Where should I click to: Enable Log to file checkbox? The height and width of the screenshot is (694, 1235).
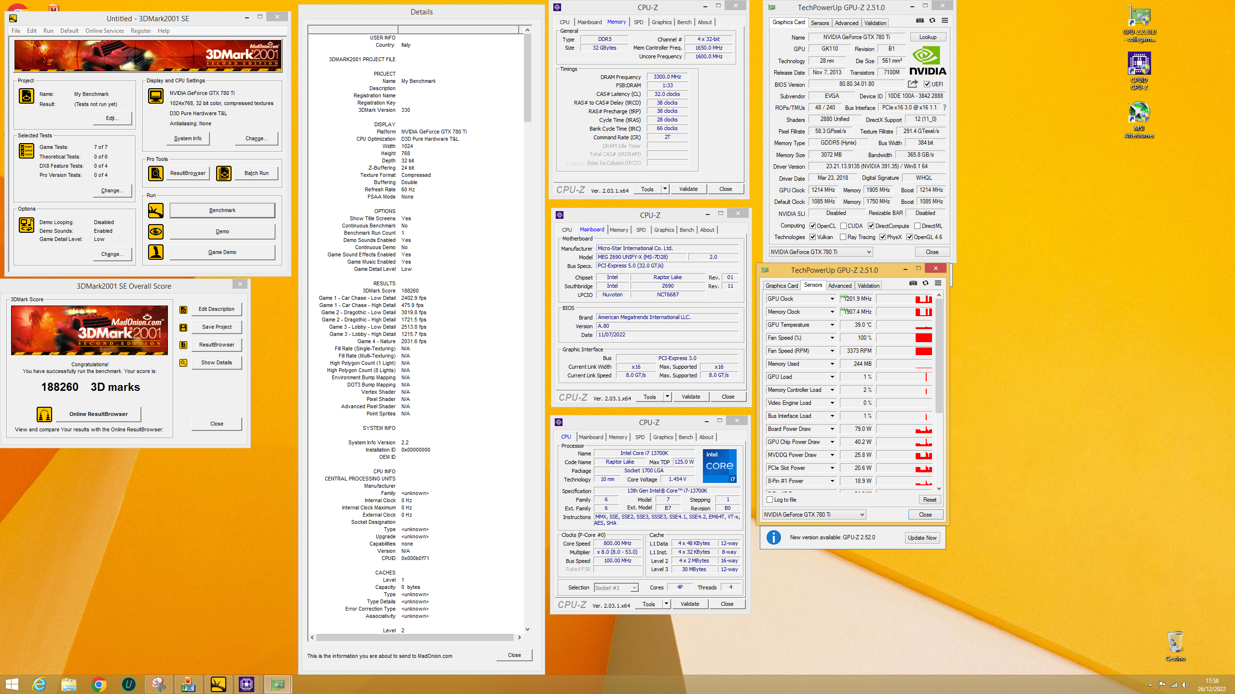click(x=770, y=500)
